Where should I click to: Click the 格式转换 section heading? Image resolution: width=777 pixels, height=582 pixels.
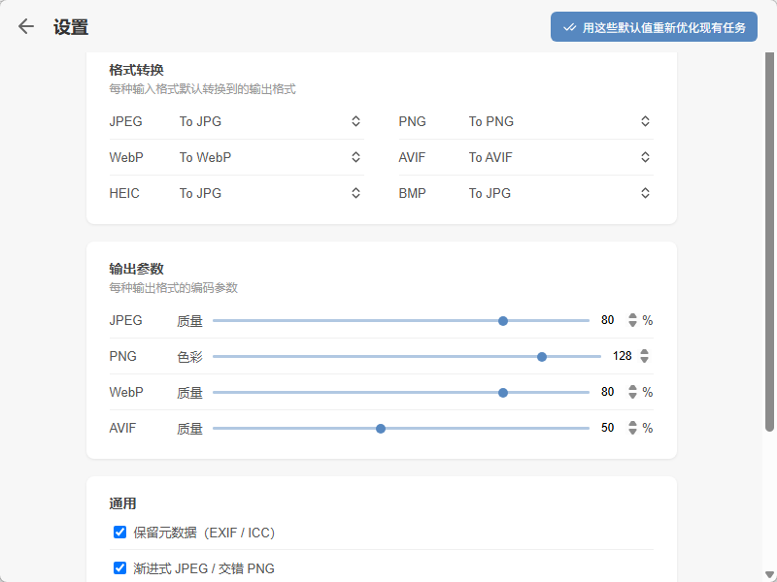coord(136,70)
